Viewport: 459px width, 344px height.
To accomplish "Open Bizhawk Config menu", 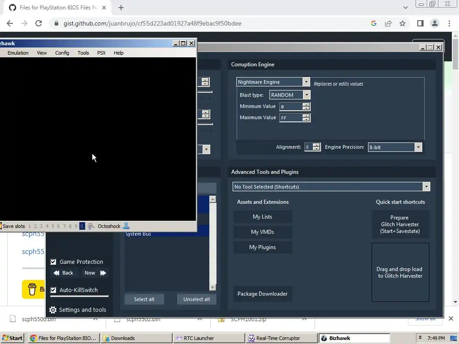I will (62, 53).
